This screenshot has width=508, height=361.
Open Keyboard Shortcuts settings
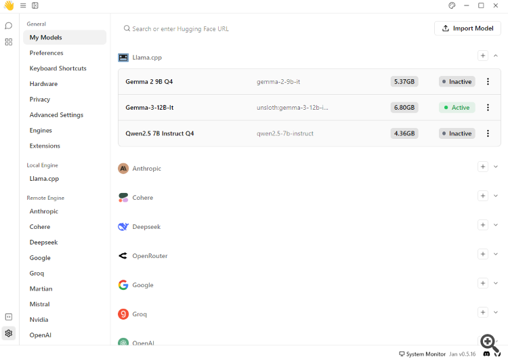pyautogui.click(x=58, y=68)
